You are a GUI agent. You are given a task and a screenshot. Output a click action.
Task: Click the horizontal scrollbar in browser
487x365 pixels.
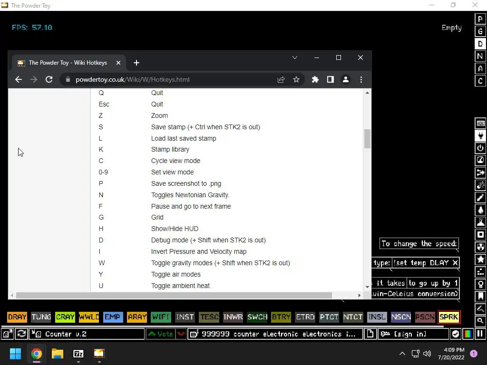pyautogui.click(x=174, y=295)
